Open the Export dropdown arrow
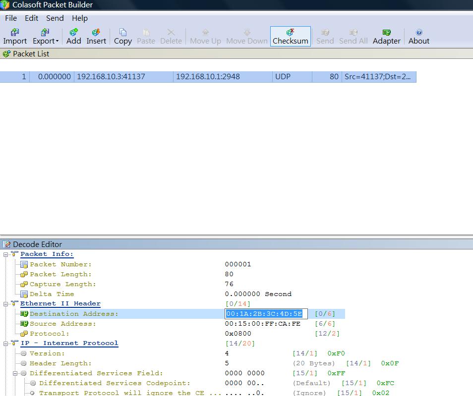This screenshot has height=396, width=473. pyautogui.click(x=58, y=42)
